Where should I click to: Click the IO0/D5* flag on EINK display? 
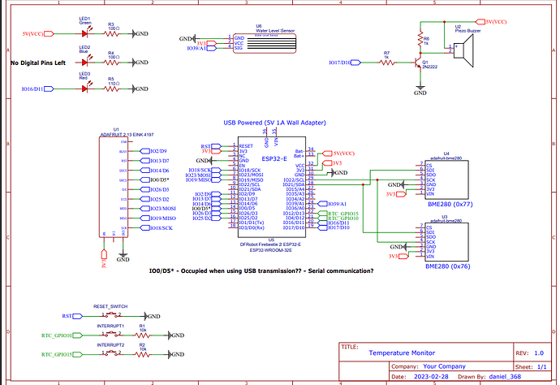[154, 180]
